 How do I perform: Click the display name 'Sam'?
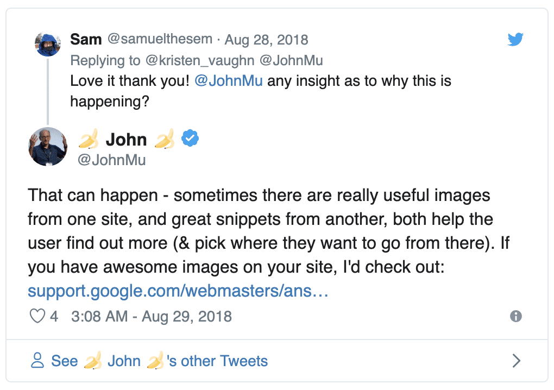[x=86, y=40]
